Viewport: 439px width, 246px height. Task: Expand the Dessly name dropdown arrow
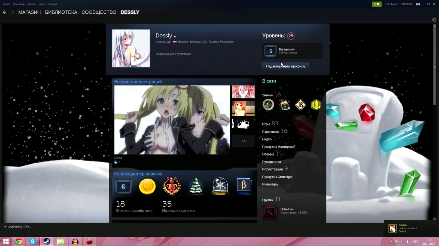tap(175, 37)
